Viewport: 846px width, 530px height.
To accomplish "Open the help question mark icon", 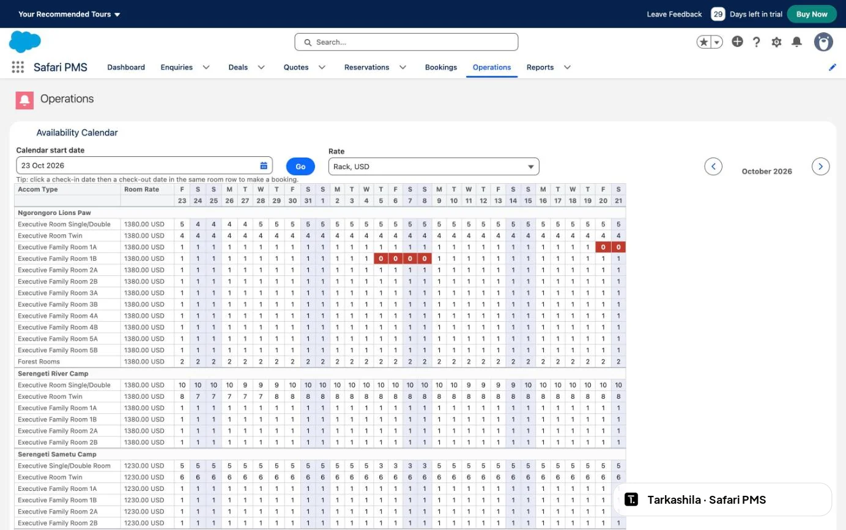I will [757, 42].
